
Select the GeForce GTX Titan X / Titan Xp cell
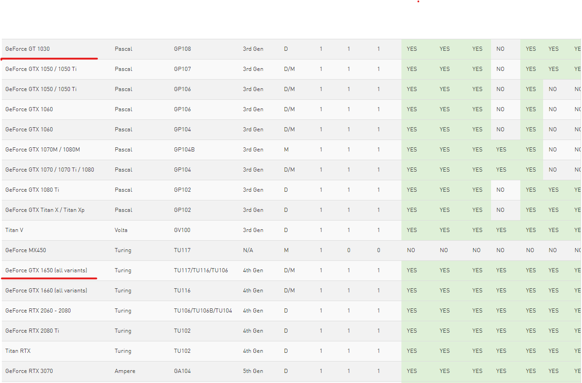45,210
